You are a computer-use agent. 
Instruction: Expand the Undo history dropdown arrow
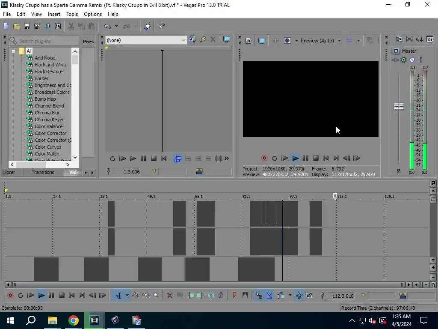pyautogui.click(x=116, y=26)
